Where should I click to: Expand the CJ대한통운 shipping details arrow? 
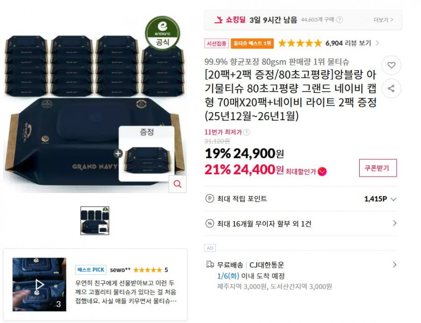tap(394, 265)
